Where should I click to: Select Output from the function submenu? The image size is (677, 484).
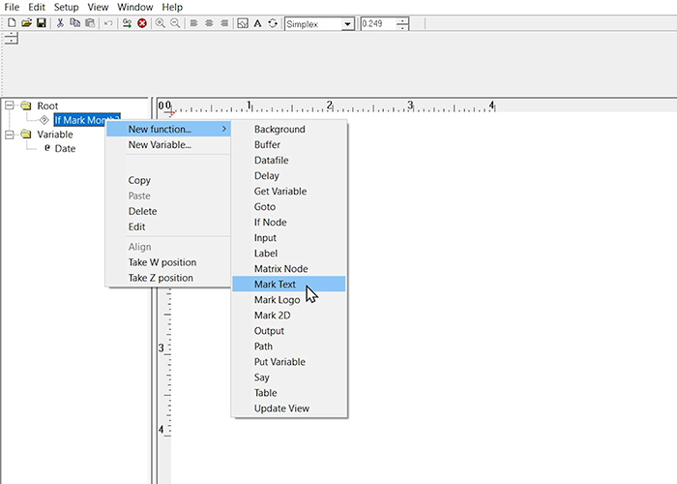coord(289,331)
